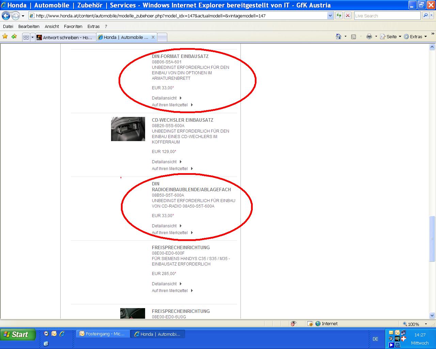
Task: Click the pop-up blocker status bar icon
Action: 294,324
